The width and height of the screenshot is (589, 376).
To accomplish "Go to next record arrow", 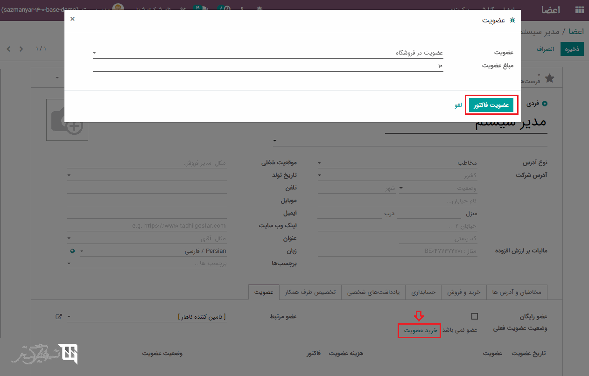I will (x=8, y=49).
